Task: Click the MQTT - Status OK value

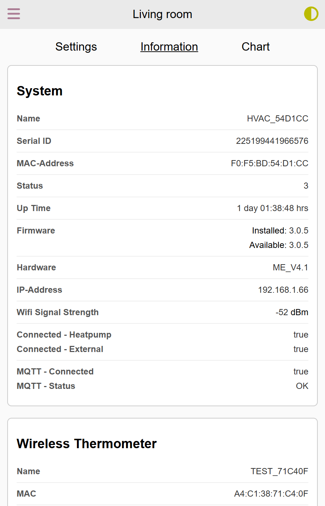Action: coord(302,386)
